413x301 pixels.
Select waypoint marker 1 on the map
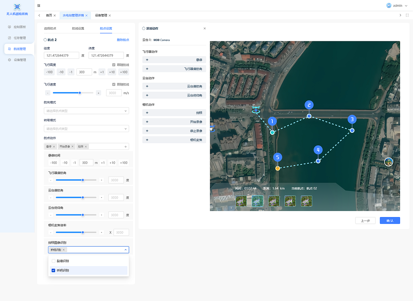coord(272,122)
